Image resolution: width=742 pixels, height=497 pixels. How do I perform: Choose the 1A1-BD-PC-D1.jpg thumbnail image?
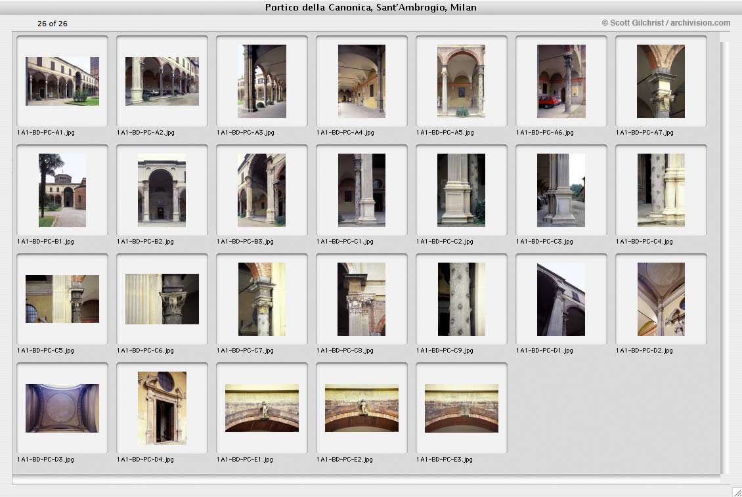pos(561,299)
